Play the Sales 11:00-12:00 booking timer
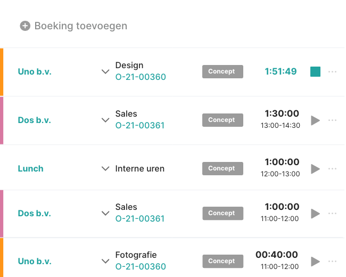Viewport: 346px width, 277px height. tap(315, 213)
